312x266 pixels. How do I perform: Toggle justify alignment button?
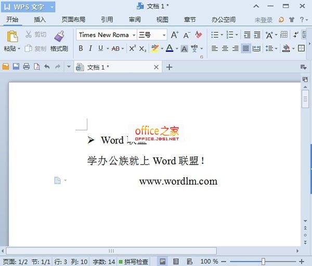tap(246, 48)
